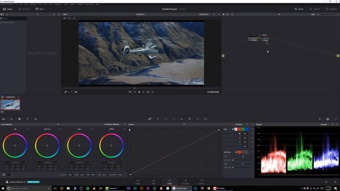Mute viewer audio with speaker icon
Screen dimensions: 340x191
tap(76, 92)
